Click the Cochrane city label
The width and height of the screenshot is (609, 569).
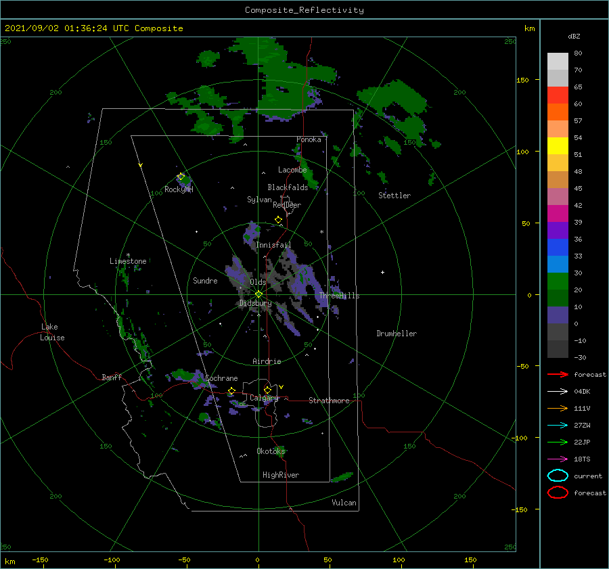coord(221,378)
